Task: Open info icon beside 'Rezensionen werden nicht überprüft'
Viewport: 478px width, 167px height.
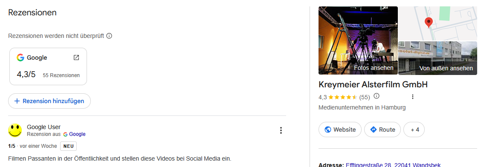Action: [109, 36]
